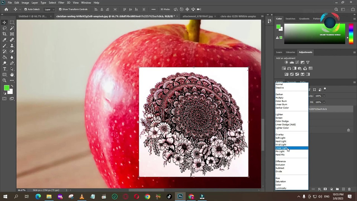Viewport: 357px width, 201px height.
Task: Add a Levels adjustment
Action: (292, 62)
